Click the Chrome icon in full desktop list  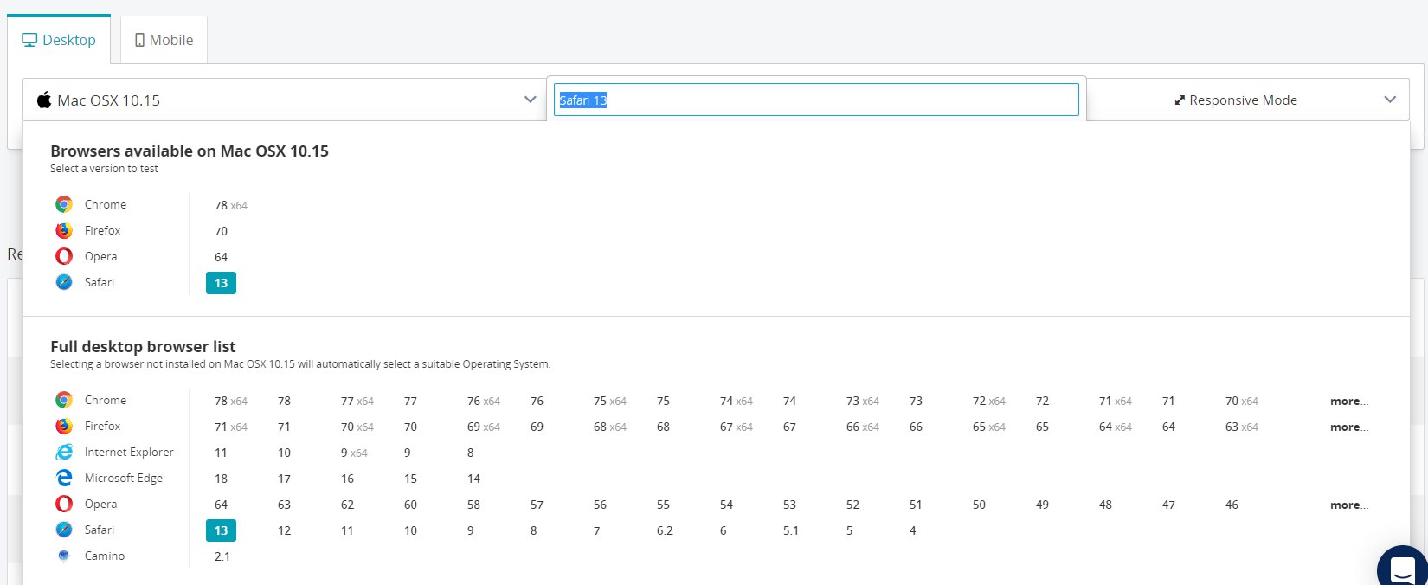point(64,400)
